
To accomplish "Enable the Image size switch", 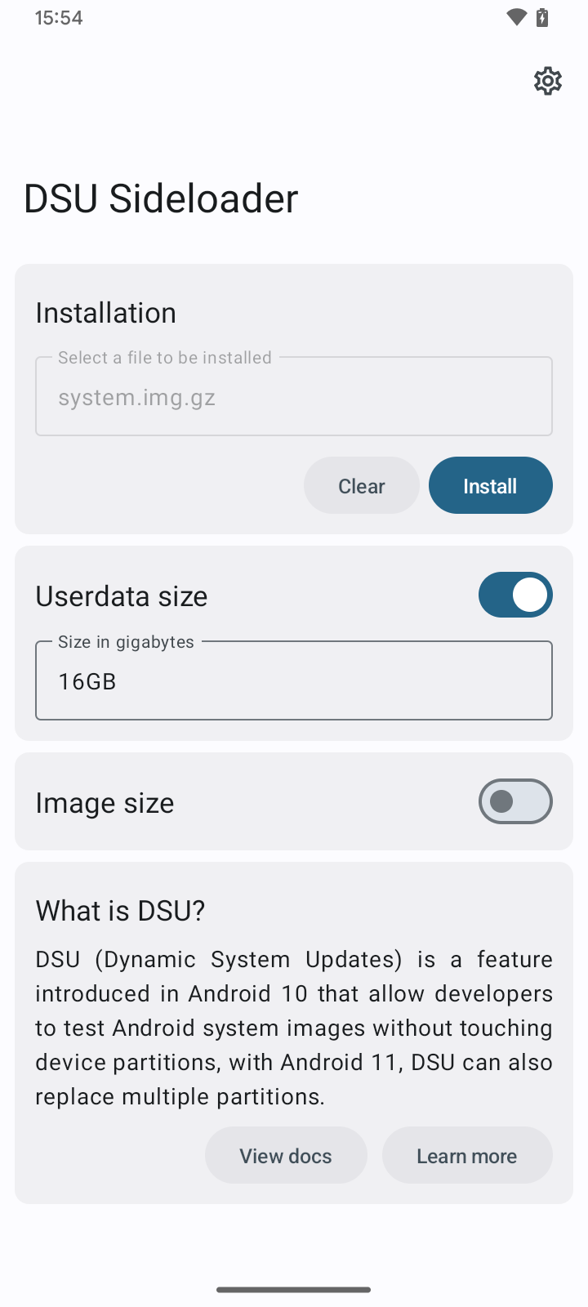I will point(515,801).
